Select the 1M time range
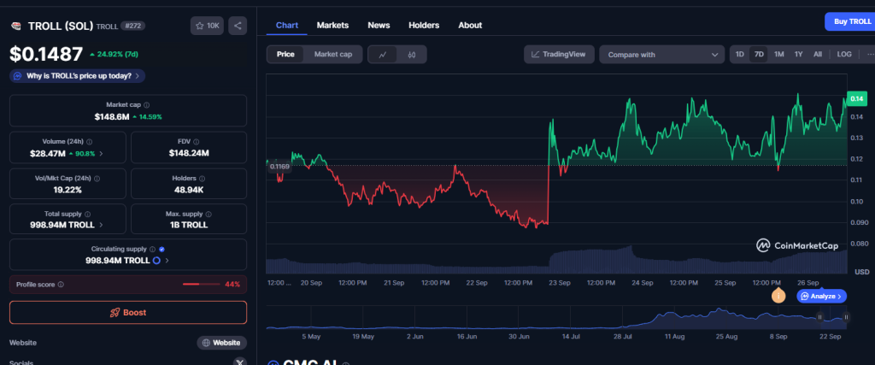This screenshot has width=875, height=365. pyautogui.click(x=778, y=55)
